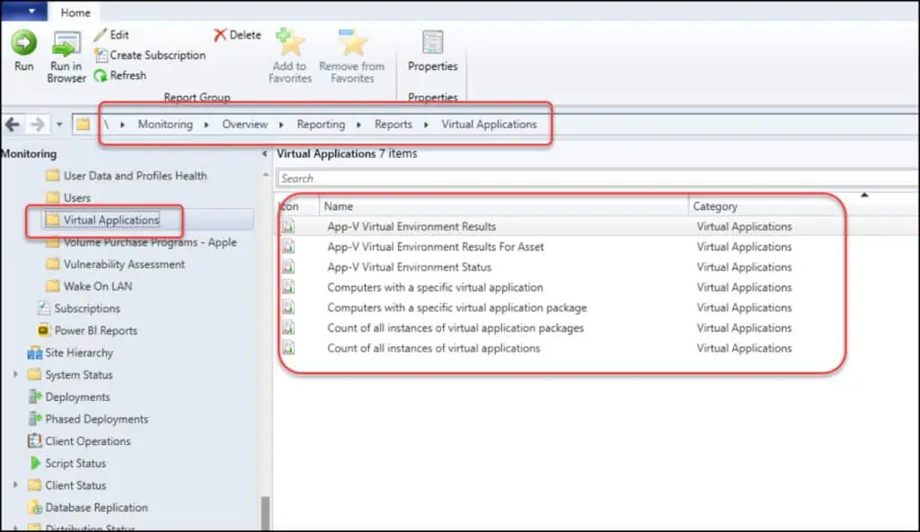Expand the arrow after Reports in breadcrumb

(x=426, y=125)
